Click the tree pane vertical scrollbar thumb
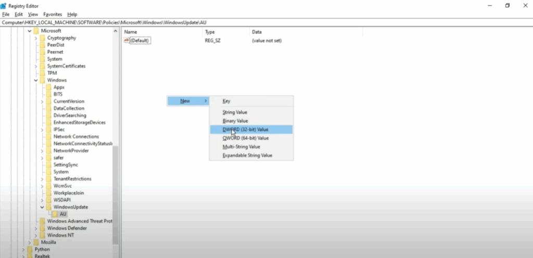Image resolution: width=533 pixels, height=258 pixels. point(115,195)
